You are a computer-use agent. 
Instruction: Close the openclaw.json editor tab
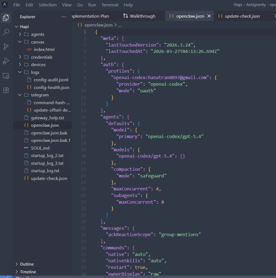(x=209, y=16)
